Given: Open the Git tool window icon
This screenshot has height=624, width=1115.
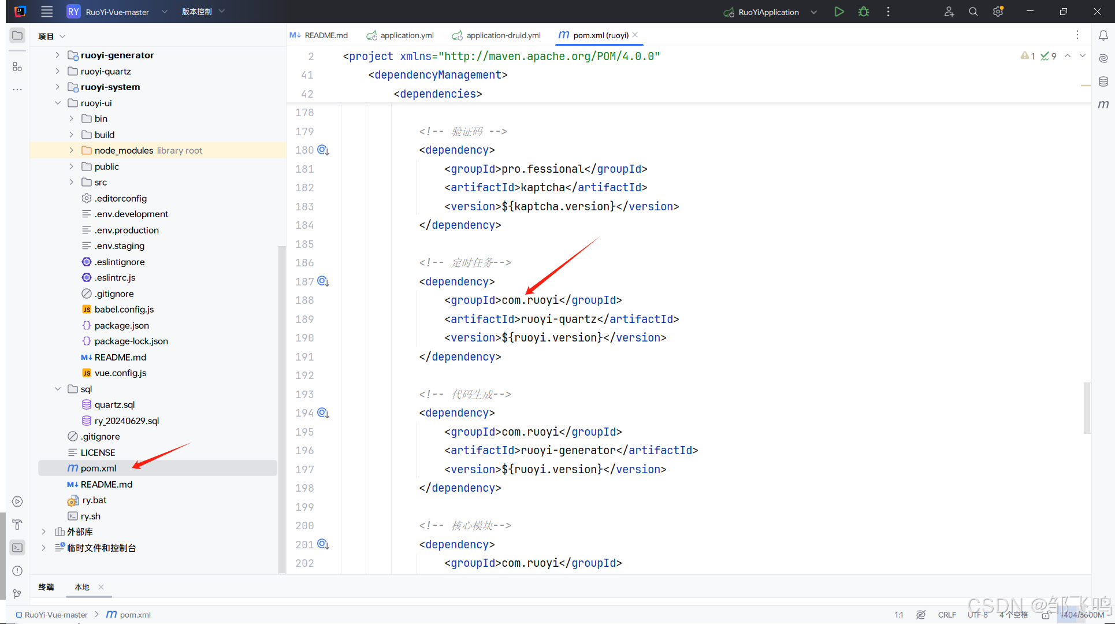Looking at the screenshot, I should click(17, 593).
